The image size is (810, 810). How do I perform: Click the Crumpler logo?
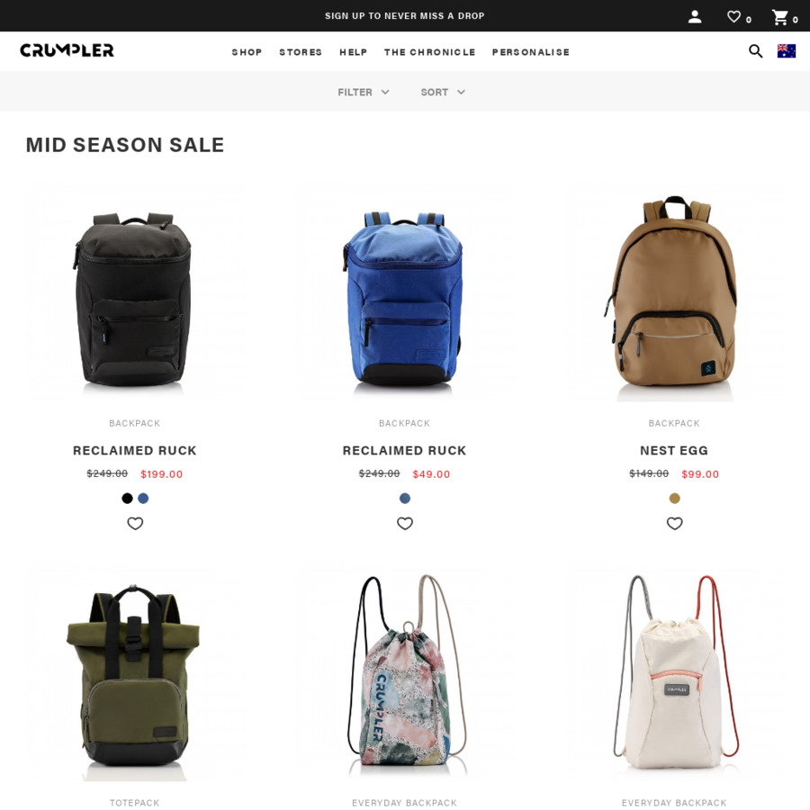(x=67, y=50)
